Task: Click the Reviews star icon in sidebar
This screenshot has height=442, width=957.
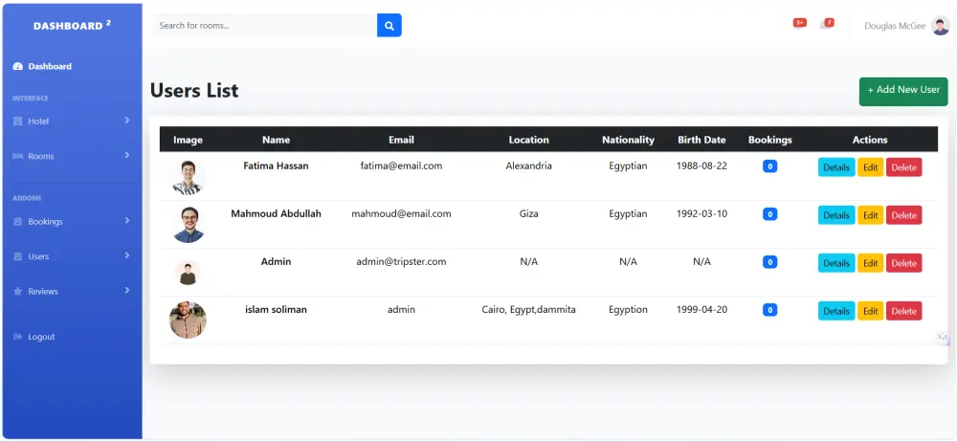Action: (x=18, y=291)
